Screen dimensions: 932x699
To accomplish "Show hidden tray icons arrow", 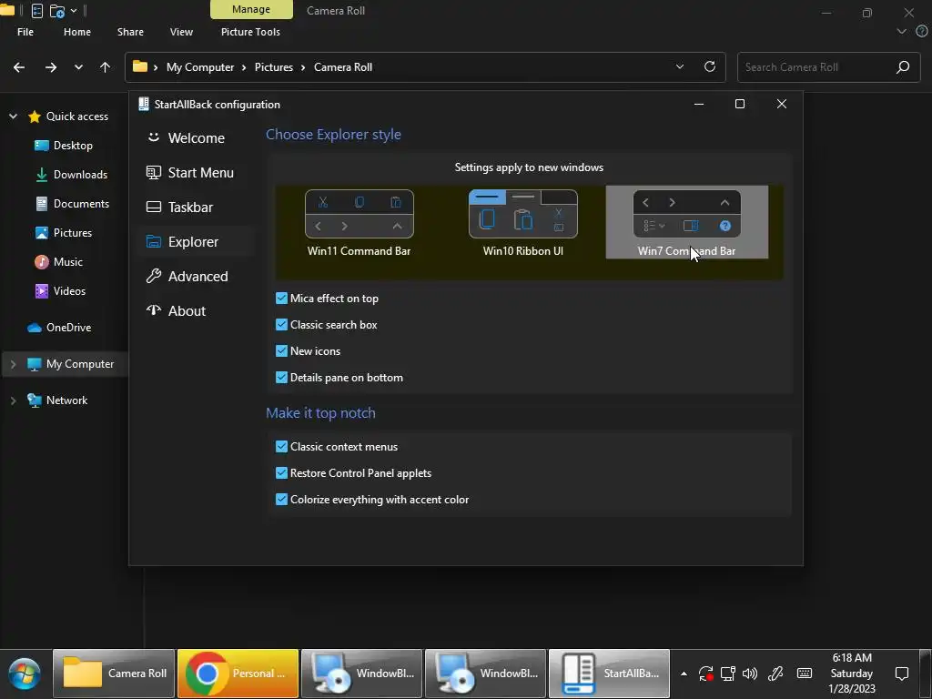I will click(684, 674).
